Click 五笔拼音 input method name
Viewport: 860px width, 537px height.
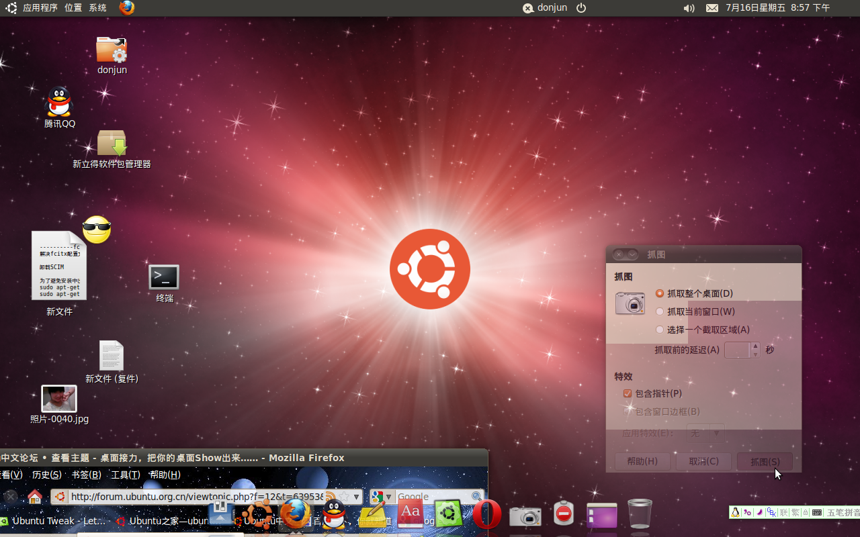[x=843, y=512]
